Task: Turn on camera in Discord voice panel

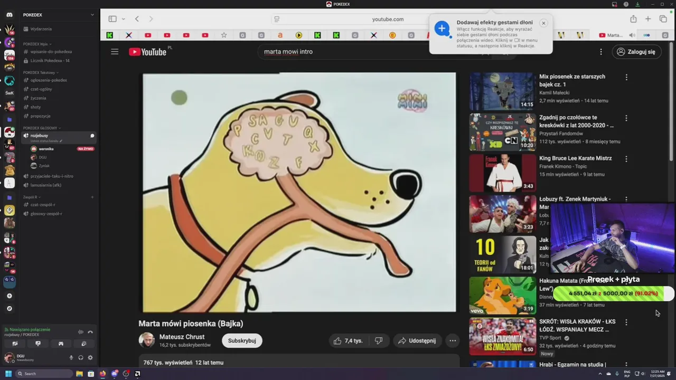Action: point(15,344)
